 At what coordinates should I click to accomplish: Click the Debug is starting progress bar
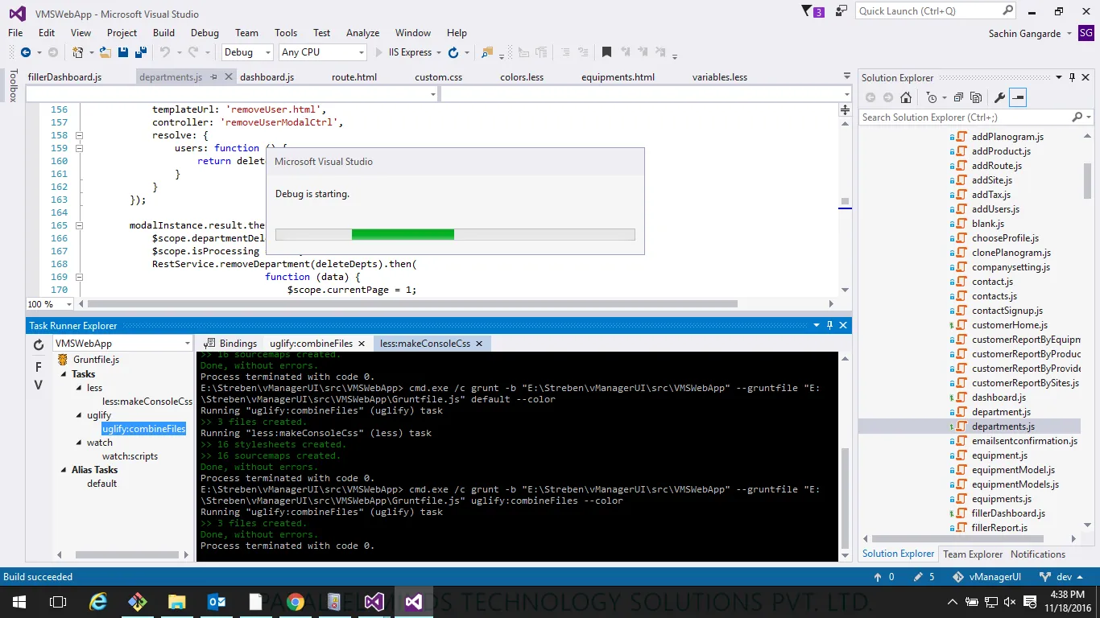pos(455,234)
